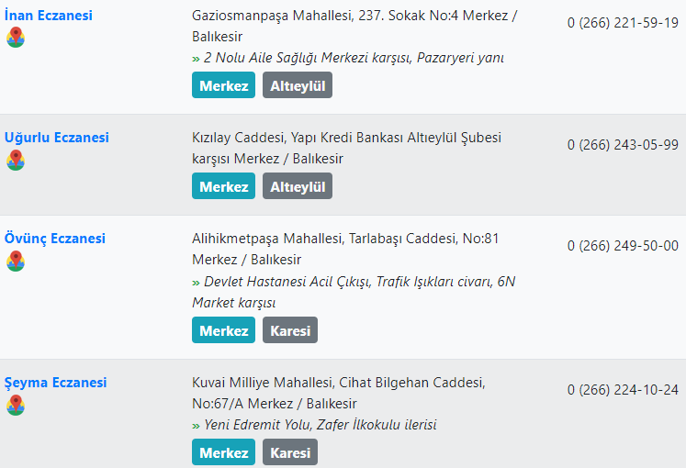Viewport: 686px width, 468px height.
Task: Click Karesi tag under Şeyma Eczanesi
Action: (290, 452)
